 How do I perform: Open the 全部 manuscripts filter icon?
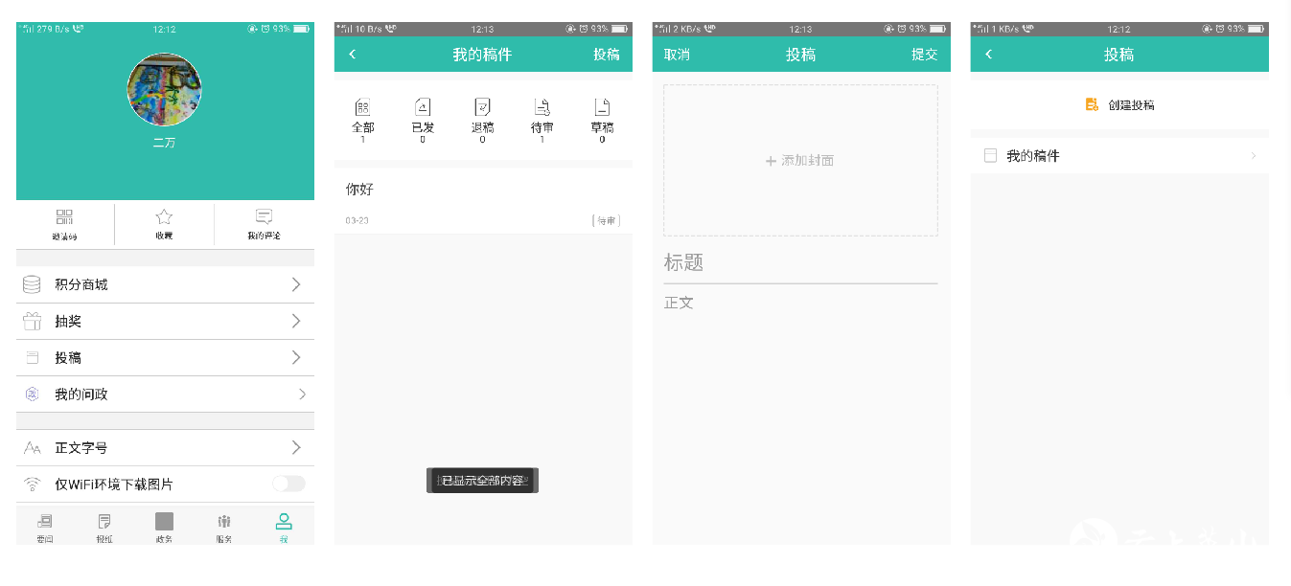coord(362,107)
